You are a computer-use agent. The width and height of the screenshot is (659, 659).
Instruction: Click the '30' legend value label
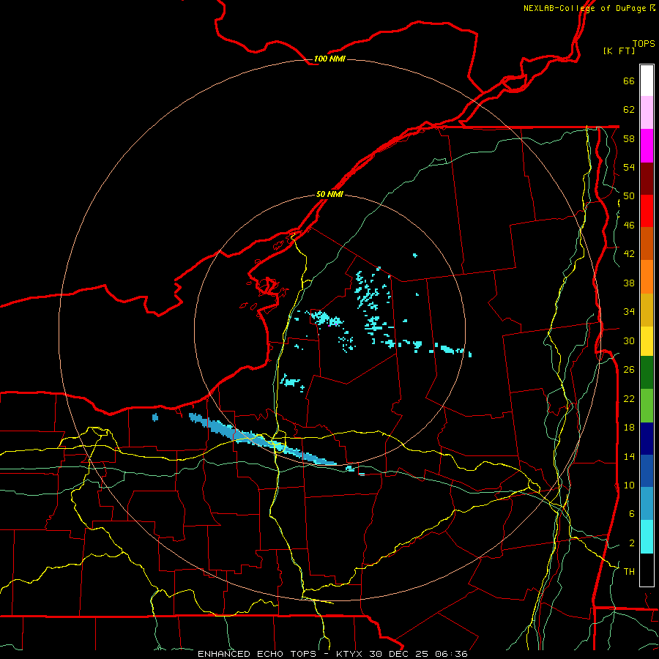[x=629, y=340]
